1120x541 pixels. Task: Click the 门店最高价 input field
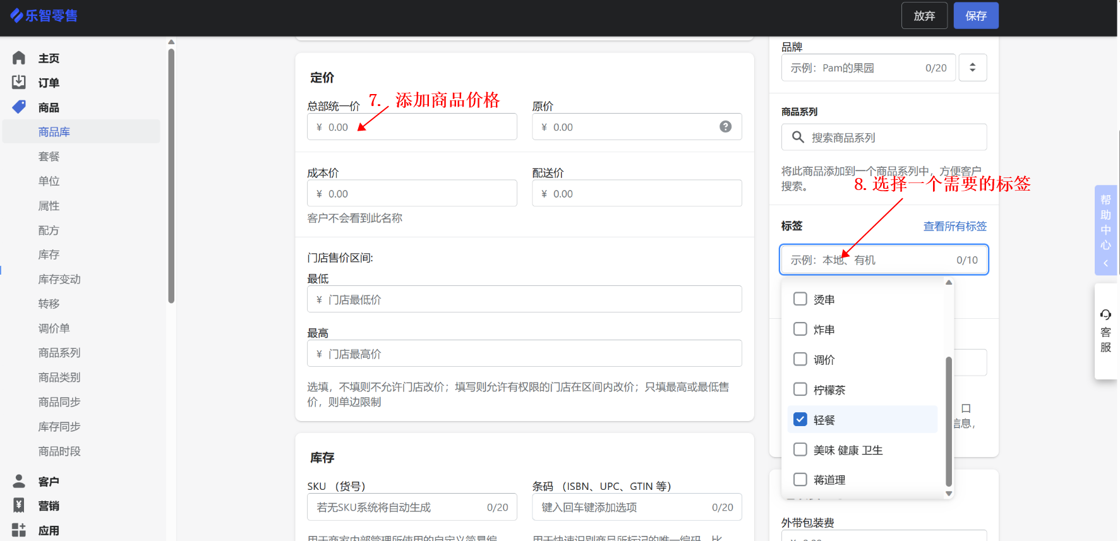(x=524, y=354)
